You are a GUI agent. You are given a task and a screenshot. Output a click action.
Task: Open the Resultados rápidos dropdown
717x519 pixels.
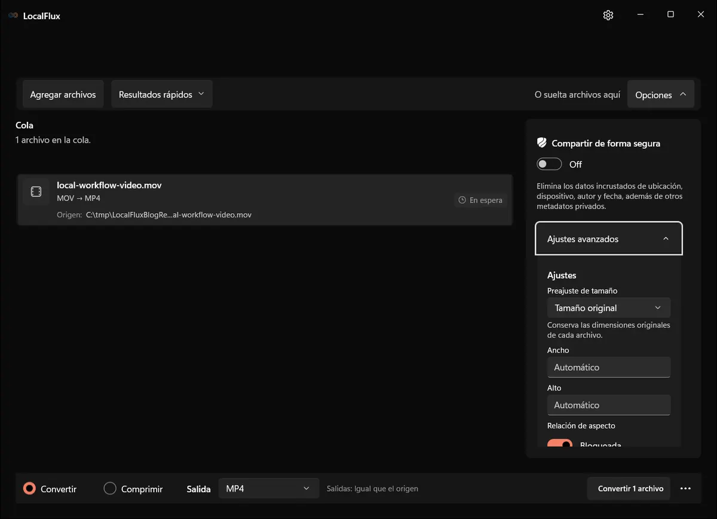pyautogui.click(x=162, y=94)
